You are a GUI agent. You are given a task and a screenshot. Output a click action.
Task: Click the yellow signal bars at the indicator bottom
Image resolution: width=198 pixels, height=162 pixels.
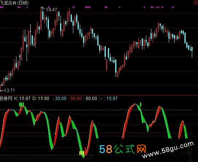pyautogui.click(x=82, y=153)
